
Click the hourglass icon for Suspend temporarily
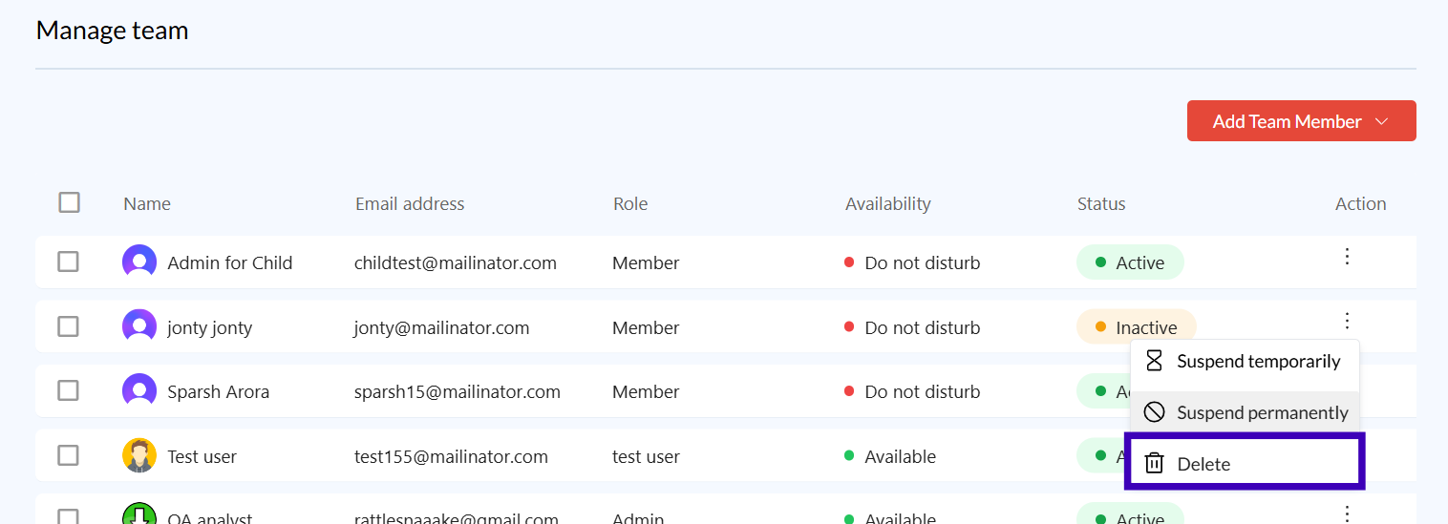coord(1154,361)
